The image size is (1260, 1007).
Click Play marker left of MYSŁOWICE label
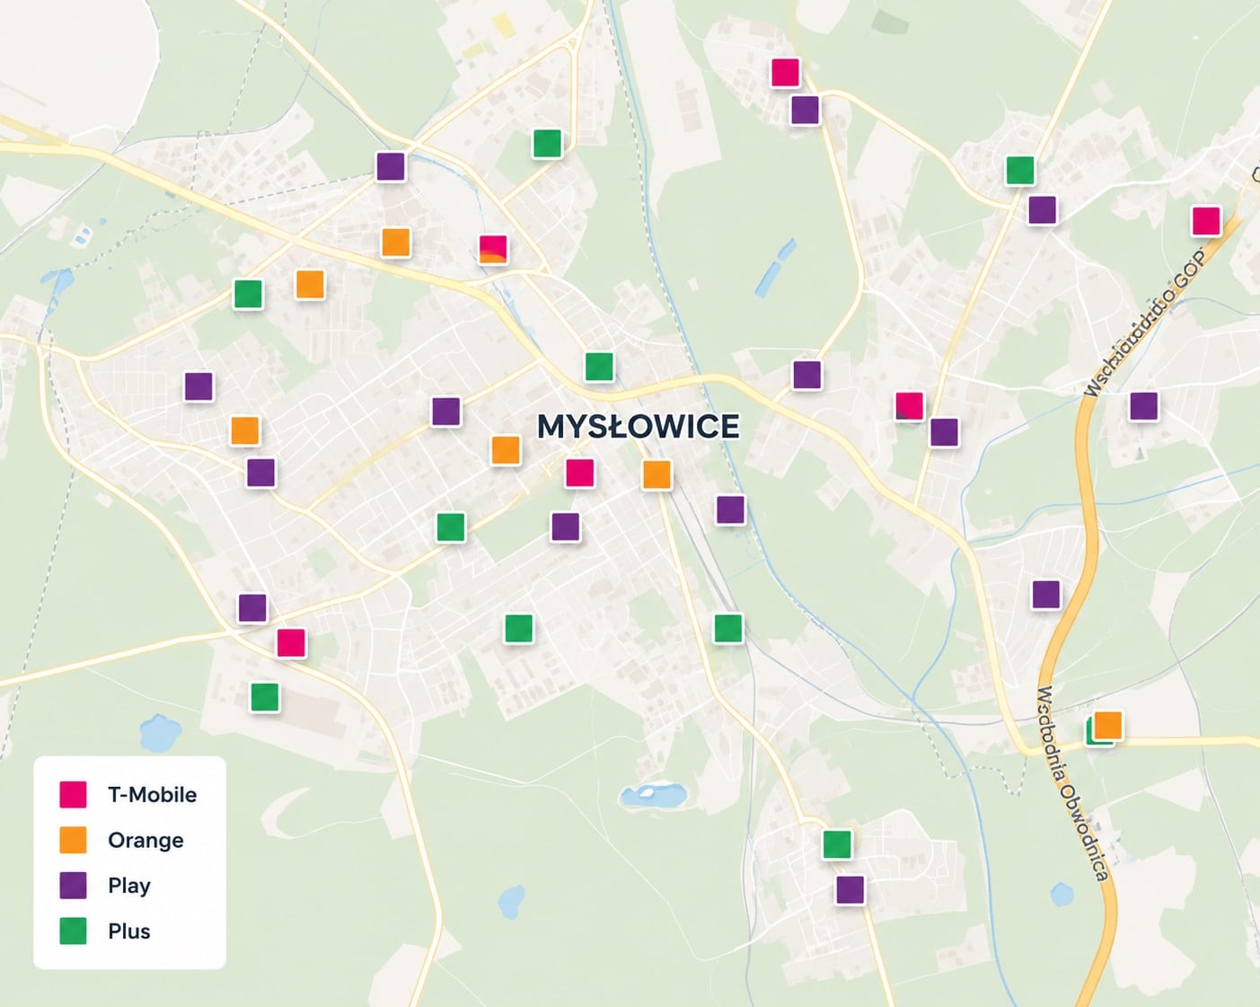tap(446, 411)
